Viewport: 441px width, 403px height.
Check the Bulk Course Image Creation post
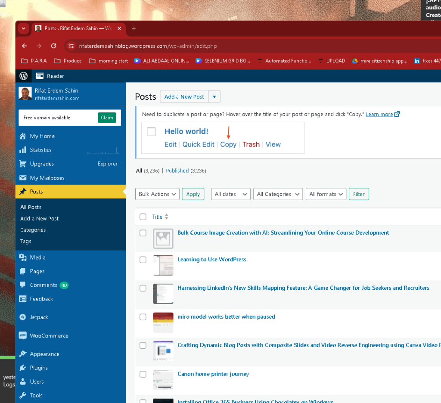coord(143,233)
